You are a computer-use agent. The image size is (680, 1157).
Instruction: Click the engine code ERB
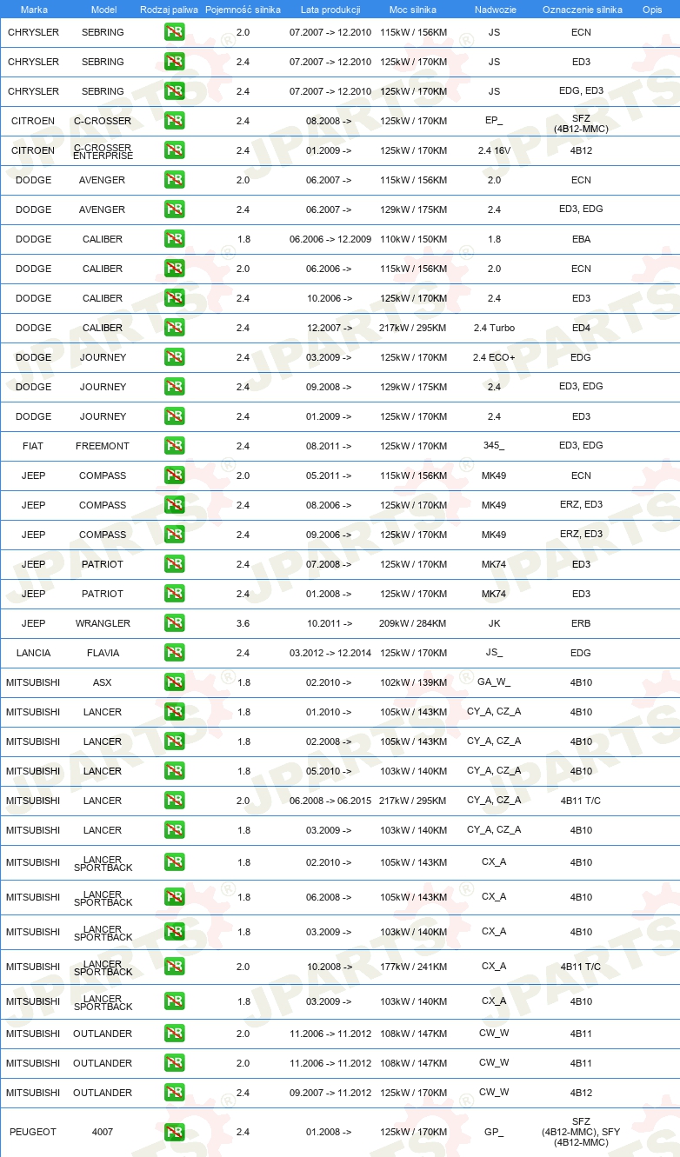[581, 623]
